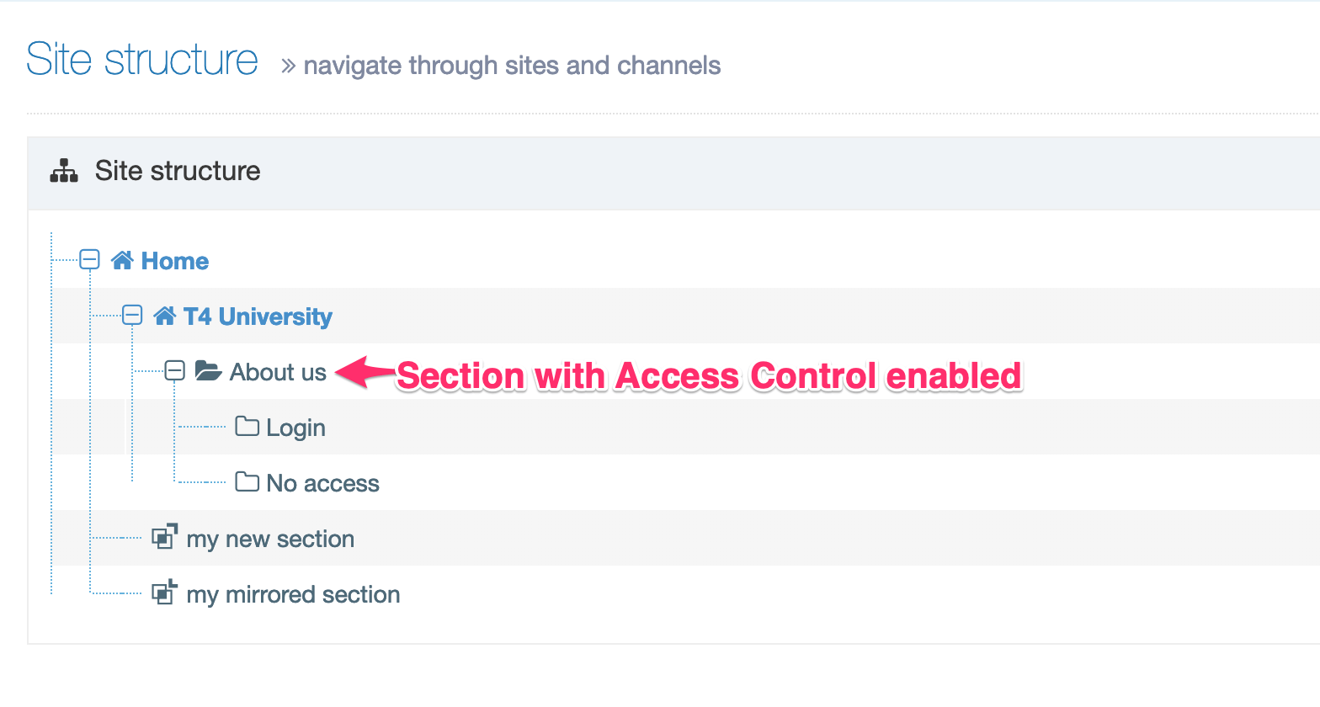1320x707 pixels.
Task: Click the home icon beside Home
Action: coord(122,260)
